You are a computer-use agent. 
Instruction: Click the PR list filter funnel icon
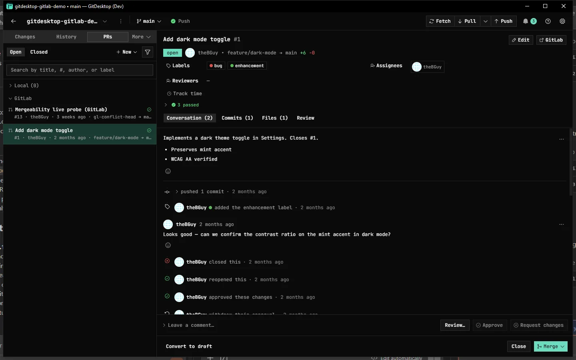pos(148,52)
